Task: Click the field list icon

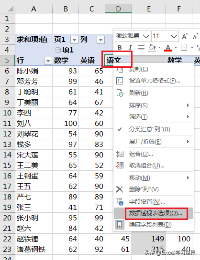Action: pos(120,225)
